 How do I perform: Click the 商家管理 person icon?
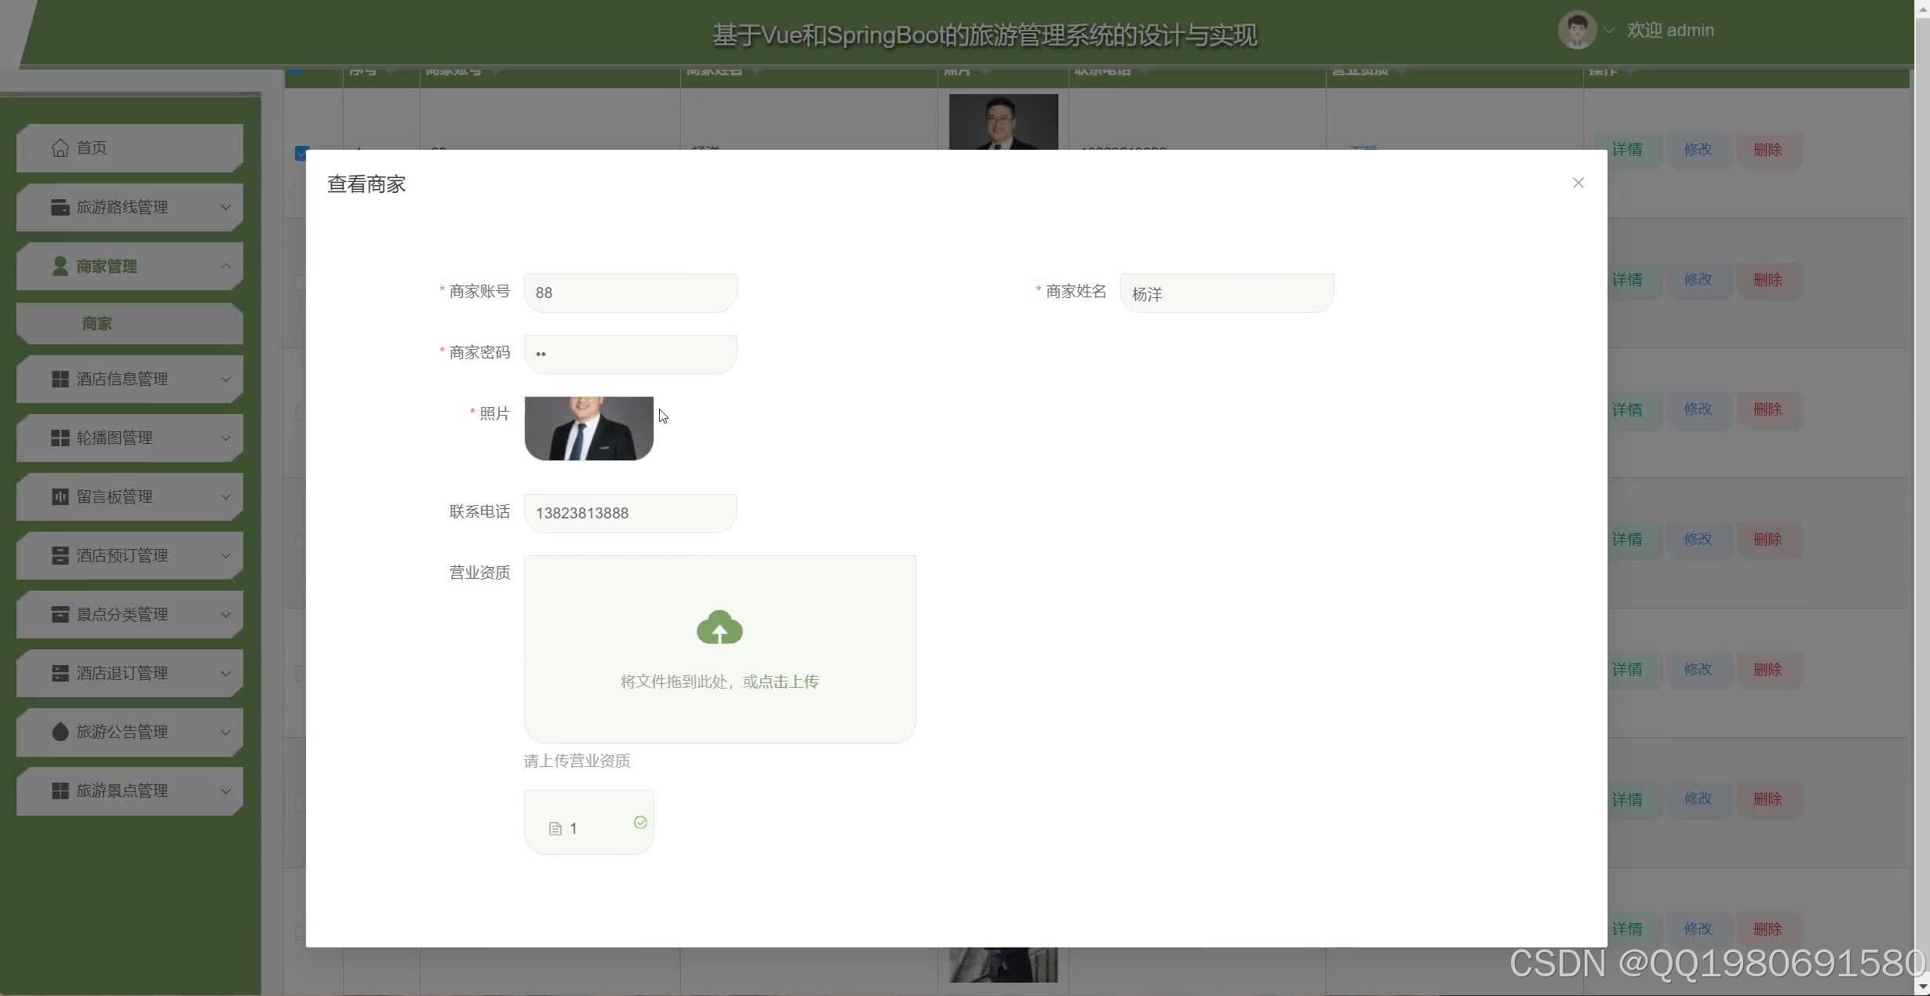pyautogui.click(x=60, y=267)
